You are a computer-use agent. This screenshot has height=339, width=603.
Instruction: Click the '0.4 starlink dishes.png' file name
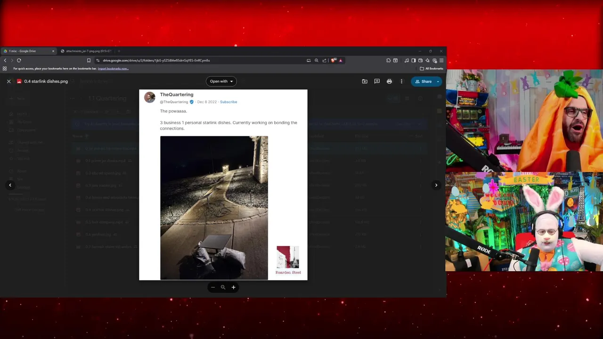[x=46, y=81]
